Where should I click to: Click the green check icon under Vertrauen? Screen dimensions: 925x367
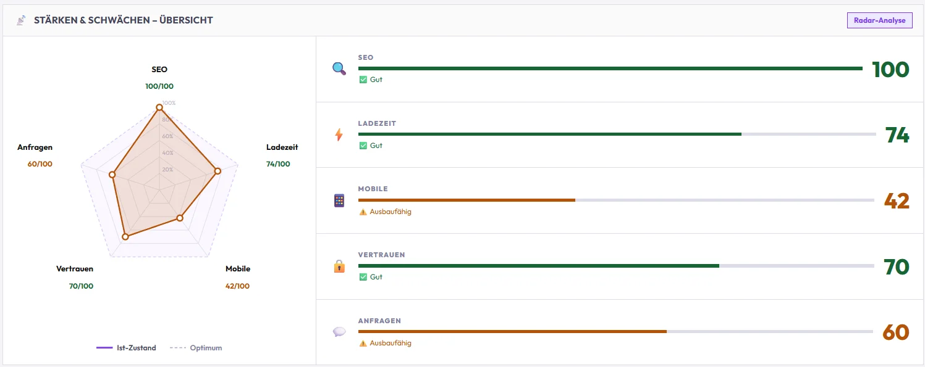pyautogui.click(x=363, y=277)
